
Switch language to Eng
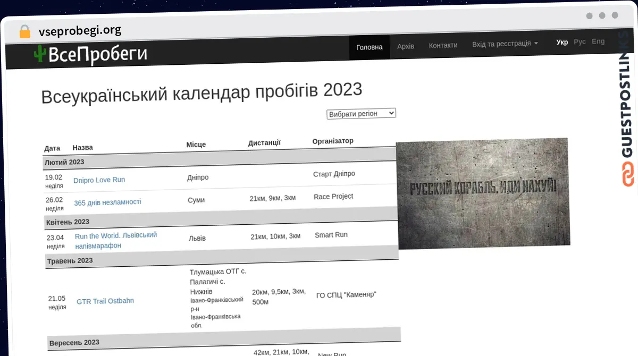point(598,41)
